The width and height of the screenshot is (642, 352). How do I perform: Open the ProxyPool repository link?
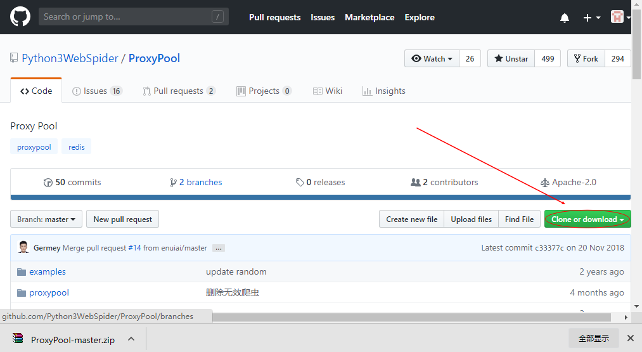tap(155, 58)
